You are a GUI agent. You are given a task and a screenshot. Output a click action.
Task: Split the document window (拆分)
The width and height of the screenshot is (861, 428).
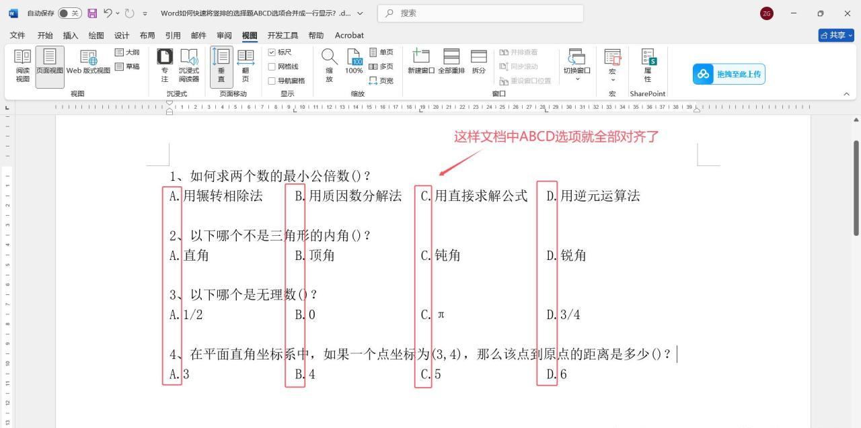[x=479, y=62]
